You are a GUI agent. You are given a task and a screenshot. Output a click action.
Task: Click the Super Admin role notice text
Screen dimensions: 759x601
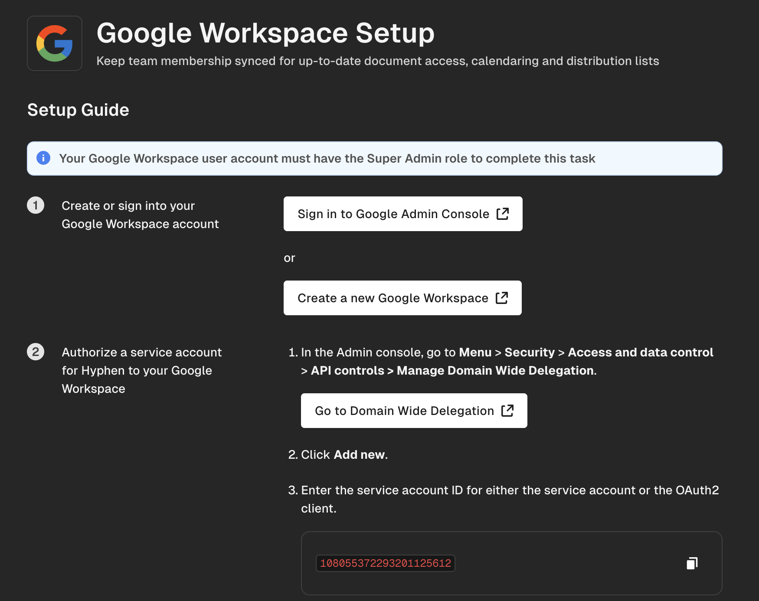pos(327,158)
